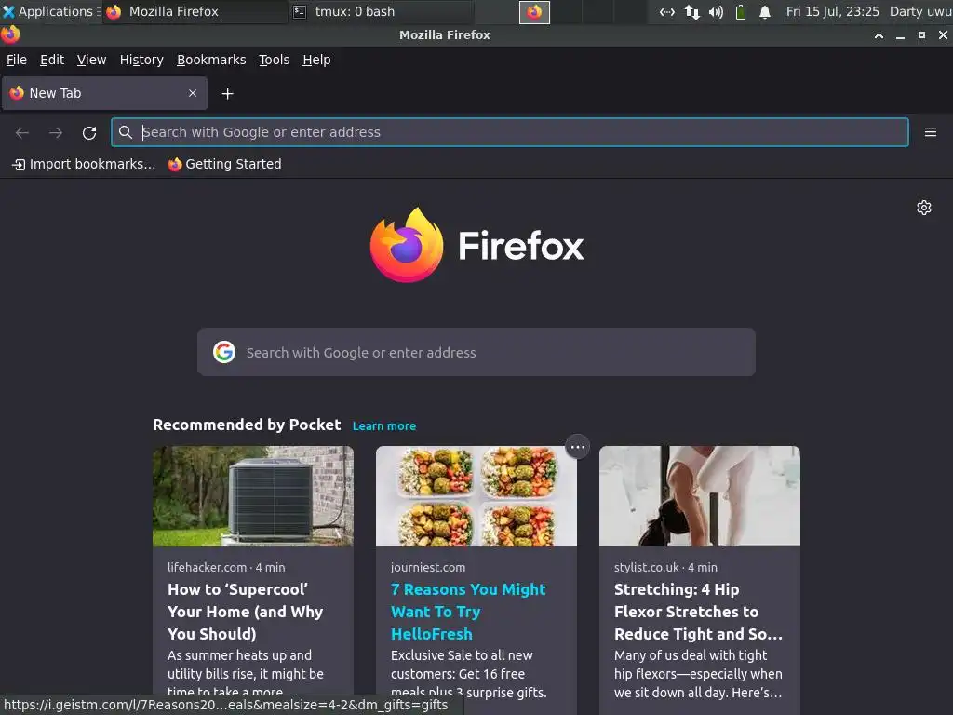Image resolution: width=953 pixels, height=715 pixels.
Task: Go back with the left arrow button
Action: coord(22,132)
